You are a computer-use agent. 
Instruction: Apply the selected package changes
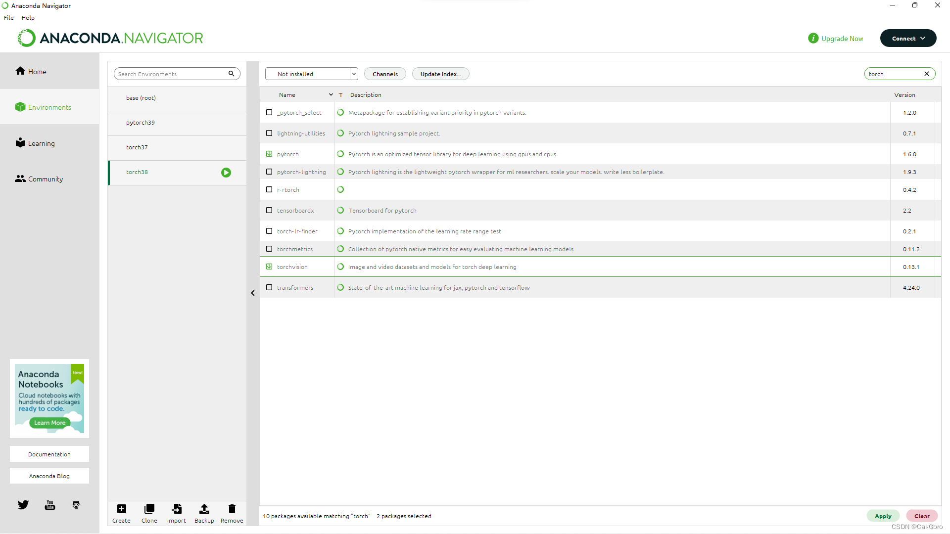[883, 516]
